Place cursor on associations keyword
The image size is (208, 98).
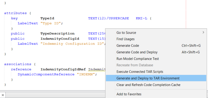[x=18, y=64]
